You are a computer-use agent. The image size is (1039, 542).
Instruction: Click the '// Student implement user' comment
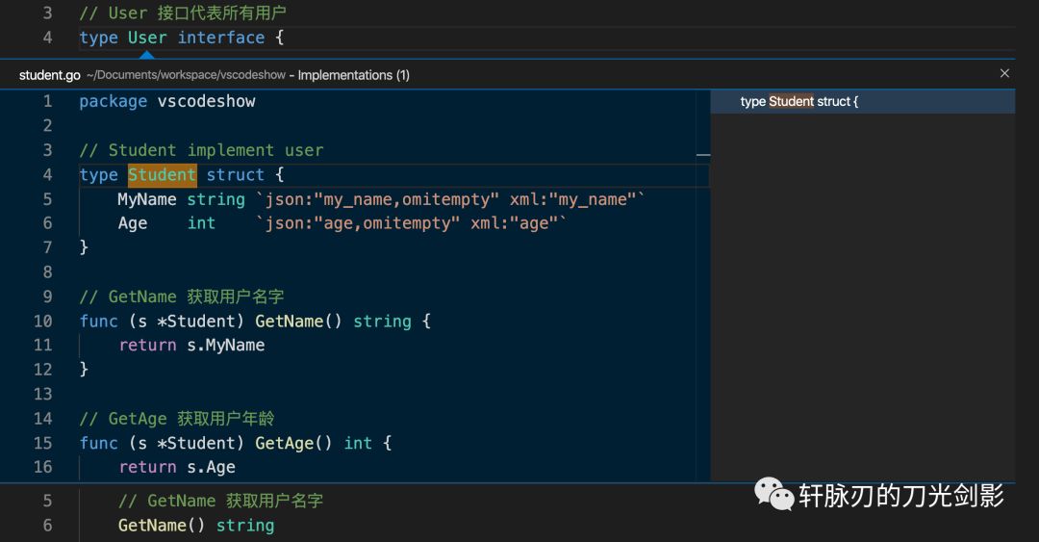tap(201, 150)
